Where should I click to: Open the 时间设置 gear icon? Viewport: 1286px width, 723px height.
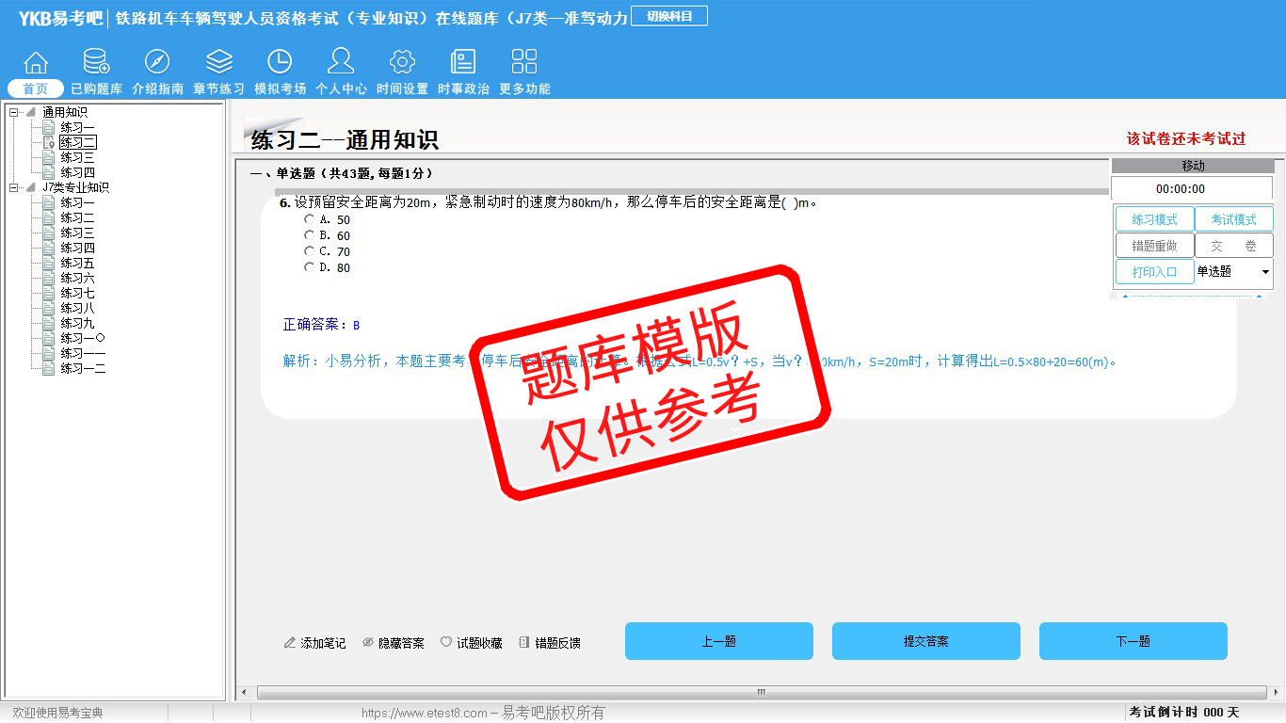click(x=402, y=62)
